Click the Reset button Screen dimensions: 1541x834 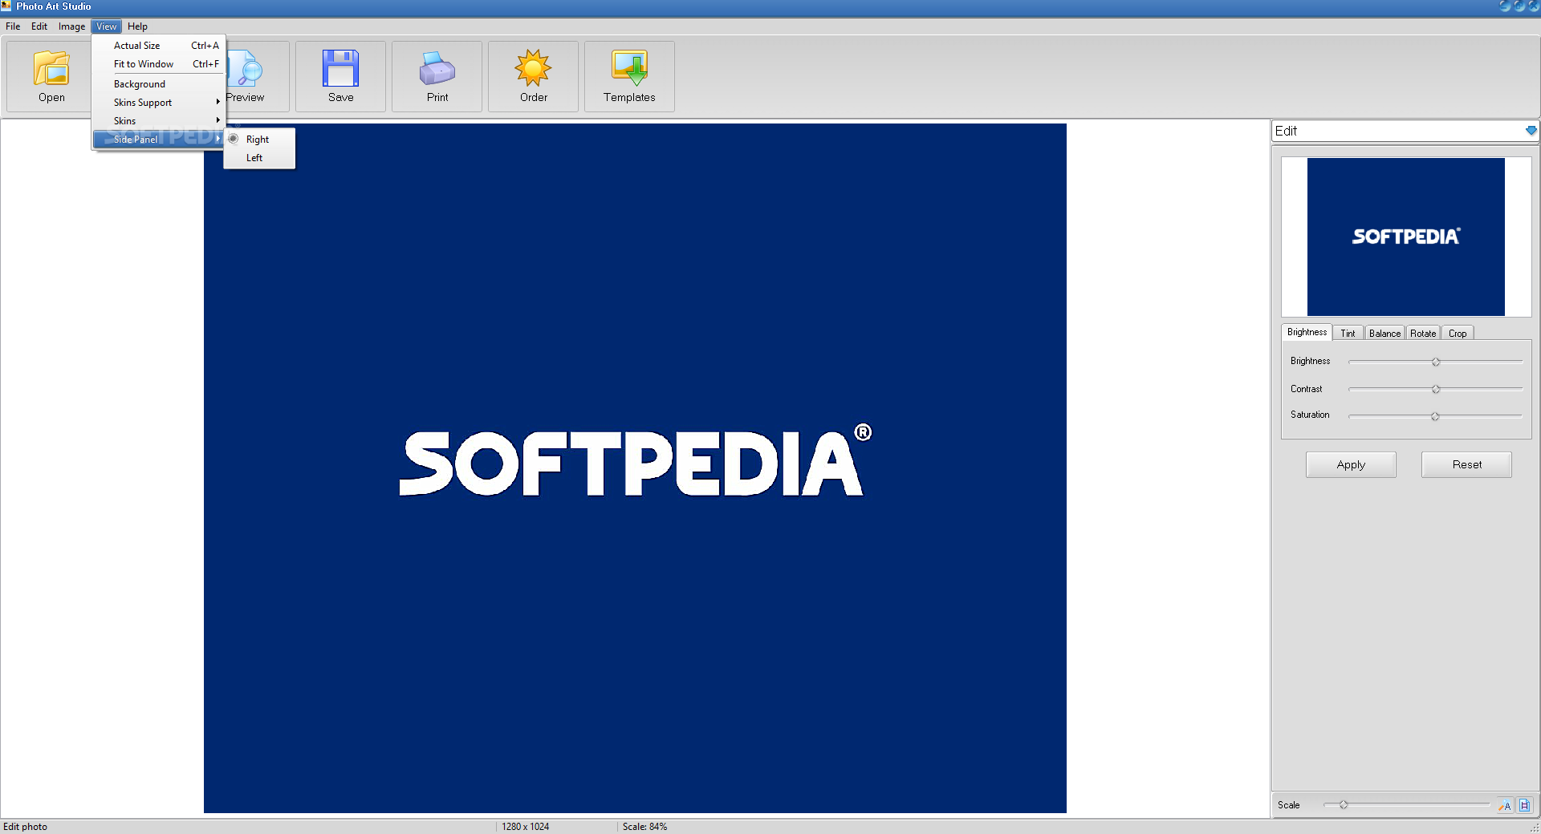pyautogui.click(x=1466, y=465)
